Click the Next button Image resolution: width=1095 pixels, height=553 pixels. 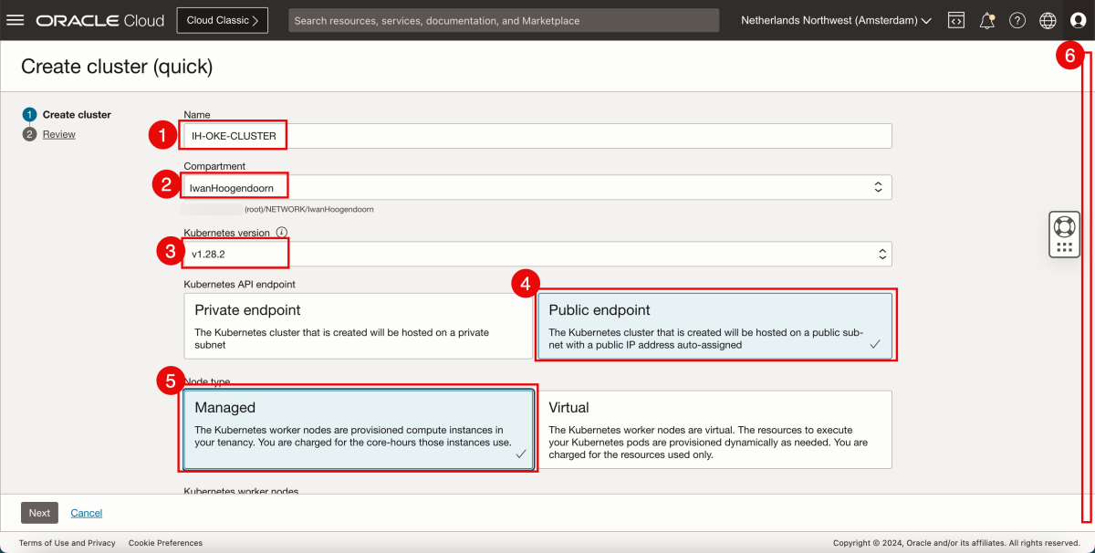(38, 513)
